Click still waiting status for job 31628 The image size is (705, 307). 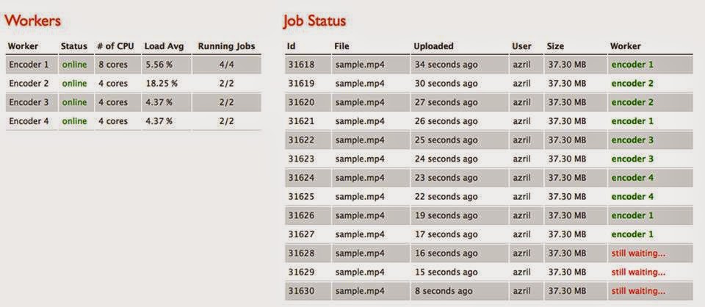coord(638,253)
